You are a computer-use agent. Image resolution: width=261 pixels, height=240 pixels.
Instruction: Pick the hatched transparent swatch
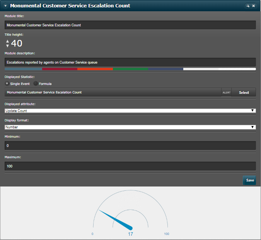pyautogui.click(x=237, y=69)
